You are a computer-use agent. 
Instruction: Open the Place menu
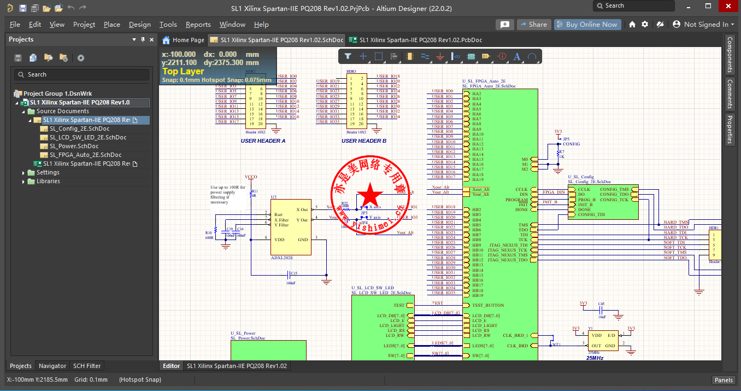coord(112,25)
